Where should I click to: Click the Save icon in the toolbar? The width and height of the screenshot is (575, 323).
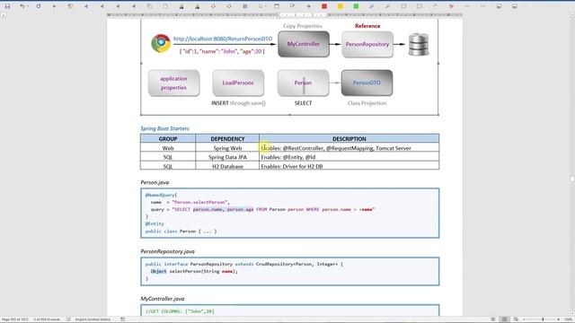(7, 6)
